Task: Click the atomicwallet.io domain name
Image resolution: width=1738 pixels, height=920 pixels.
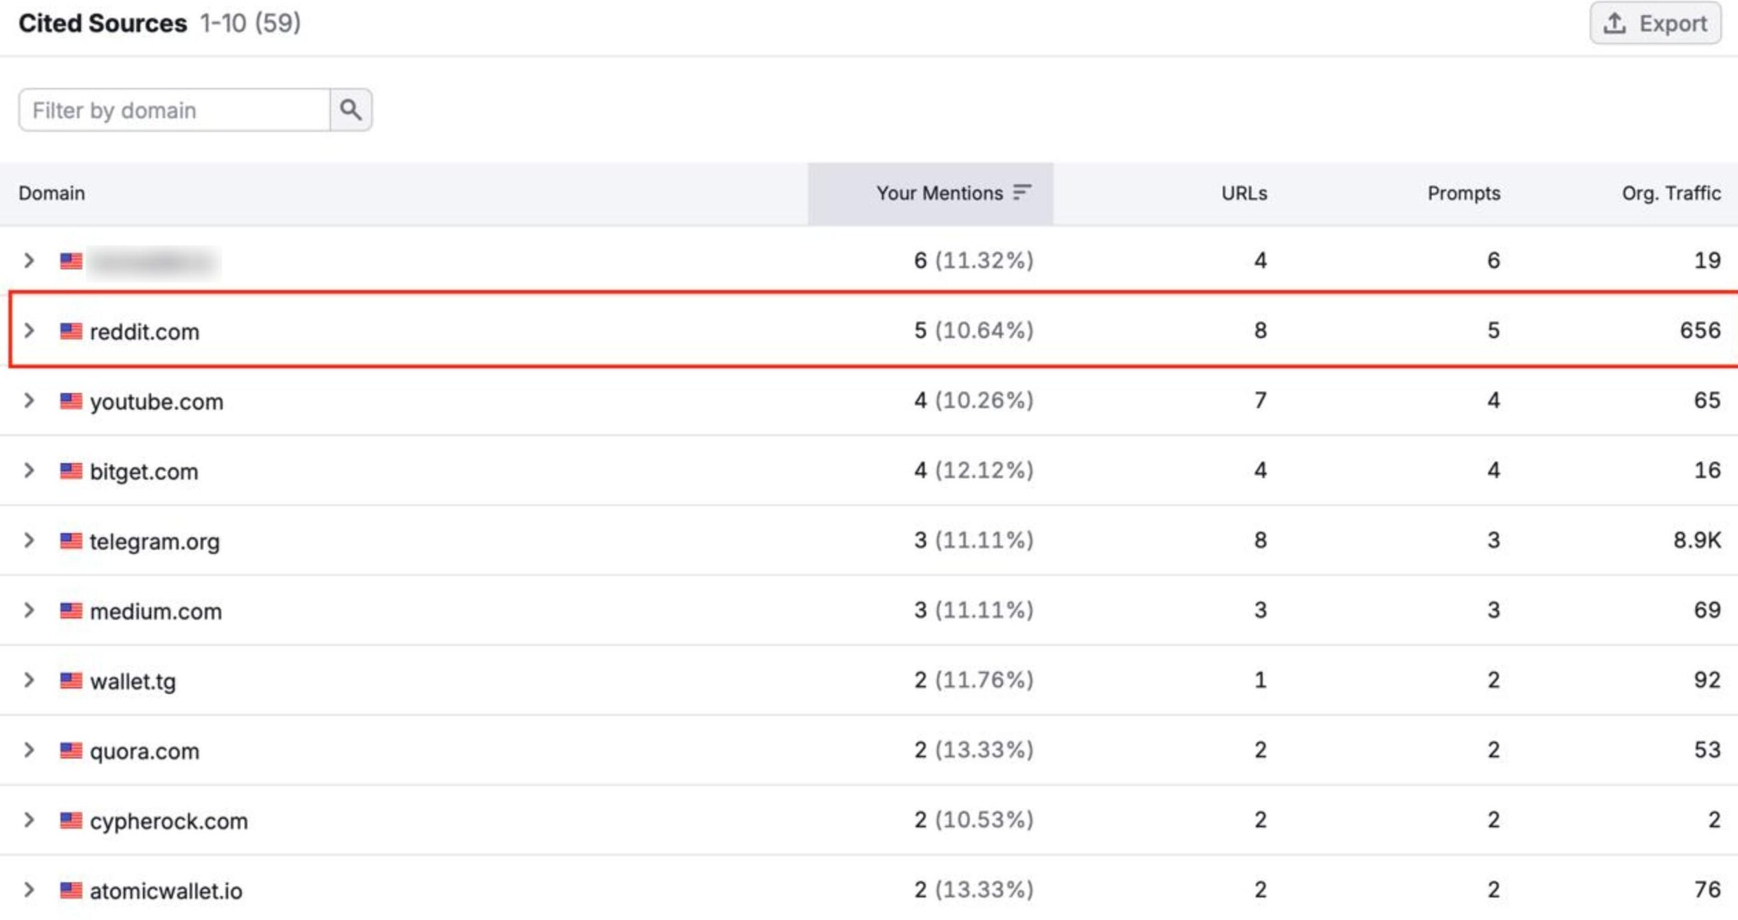Action: pyautogui.click(x=166, y=892)
